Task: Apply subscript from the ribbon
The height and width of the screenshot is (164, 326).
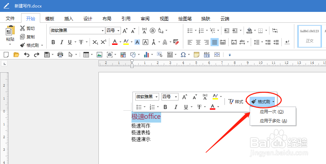Action: 95,42
